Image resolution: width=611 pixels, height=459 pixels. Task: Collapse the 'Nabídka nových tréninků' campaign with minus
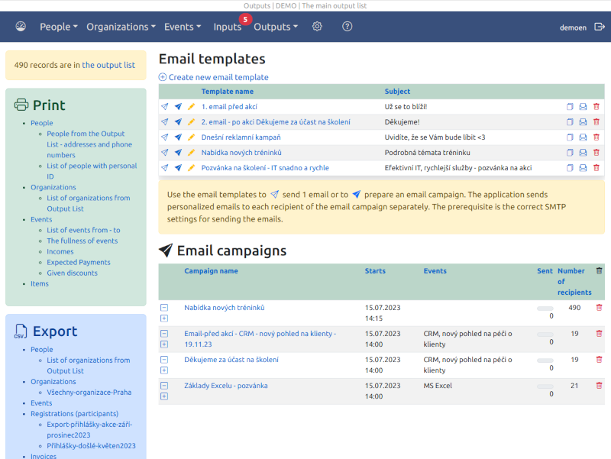[164, 308]
